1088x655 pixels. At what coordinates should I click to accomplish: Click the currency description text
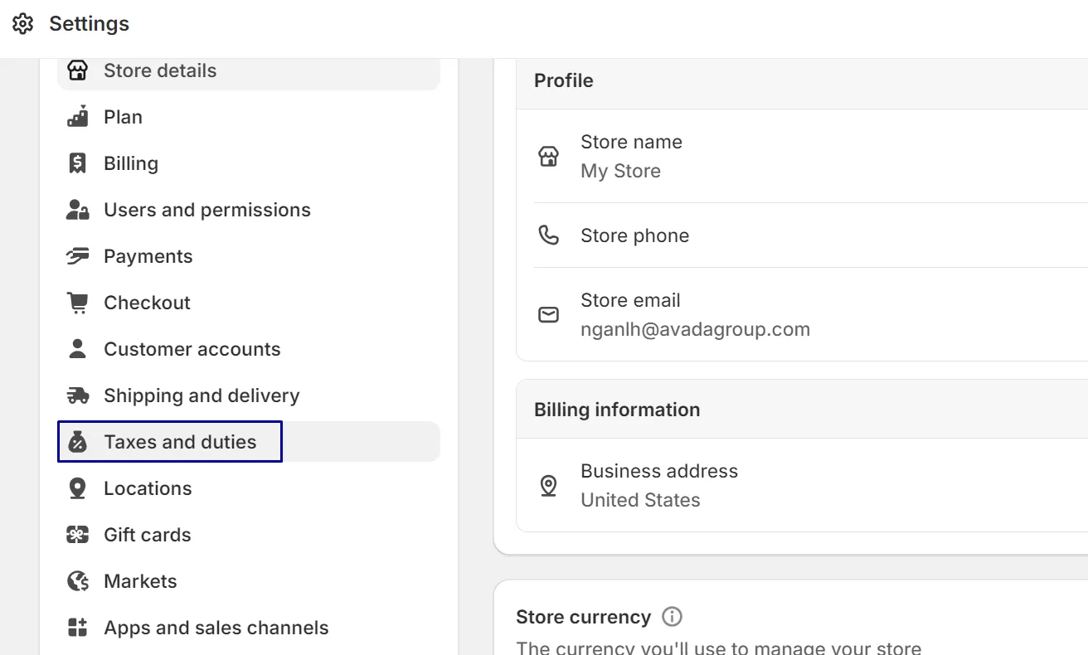(719, 647)
